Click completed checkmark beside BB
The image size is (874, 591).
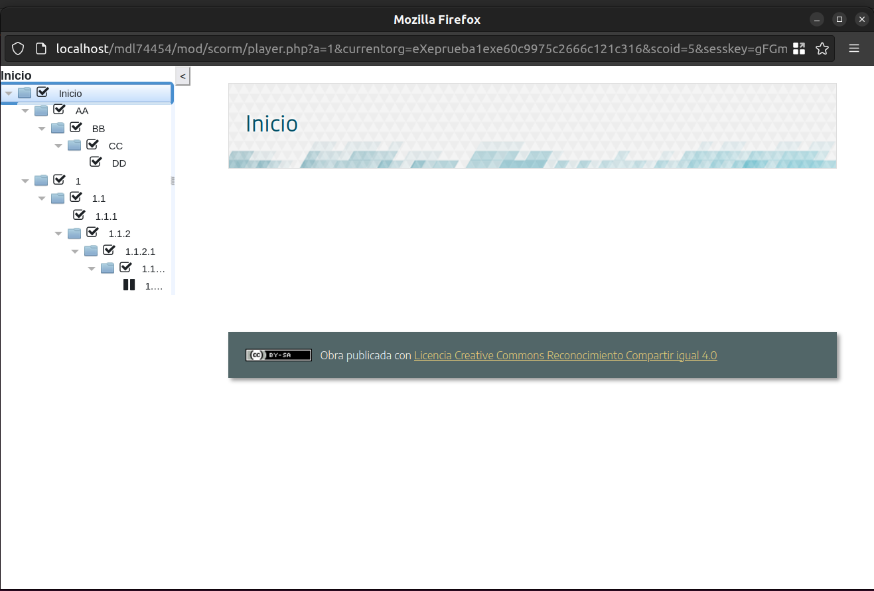[76, 127]
